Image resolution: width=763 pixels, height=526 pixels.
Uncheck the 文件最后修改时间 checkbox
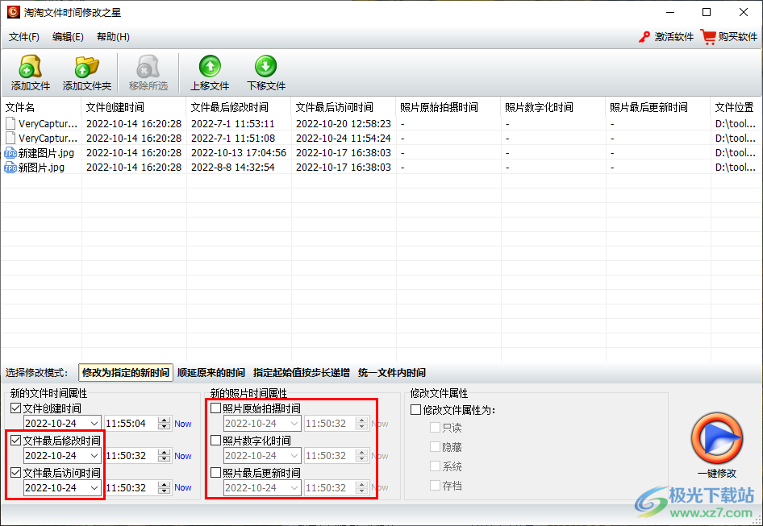15,441
